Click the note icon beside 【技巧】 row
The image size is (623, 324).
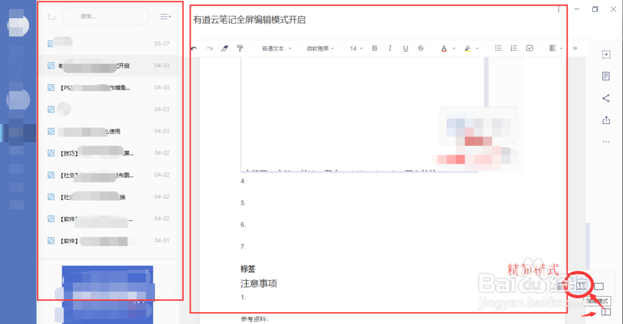coord(51,153)
